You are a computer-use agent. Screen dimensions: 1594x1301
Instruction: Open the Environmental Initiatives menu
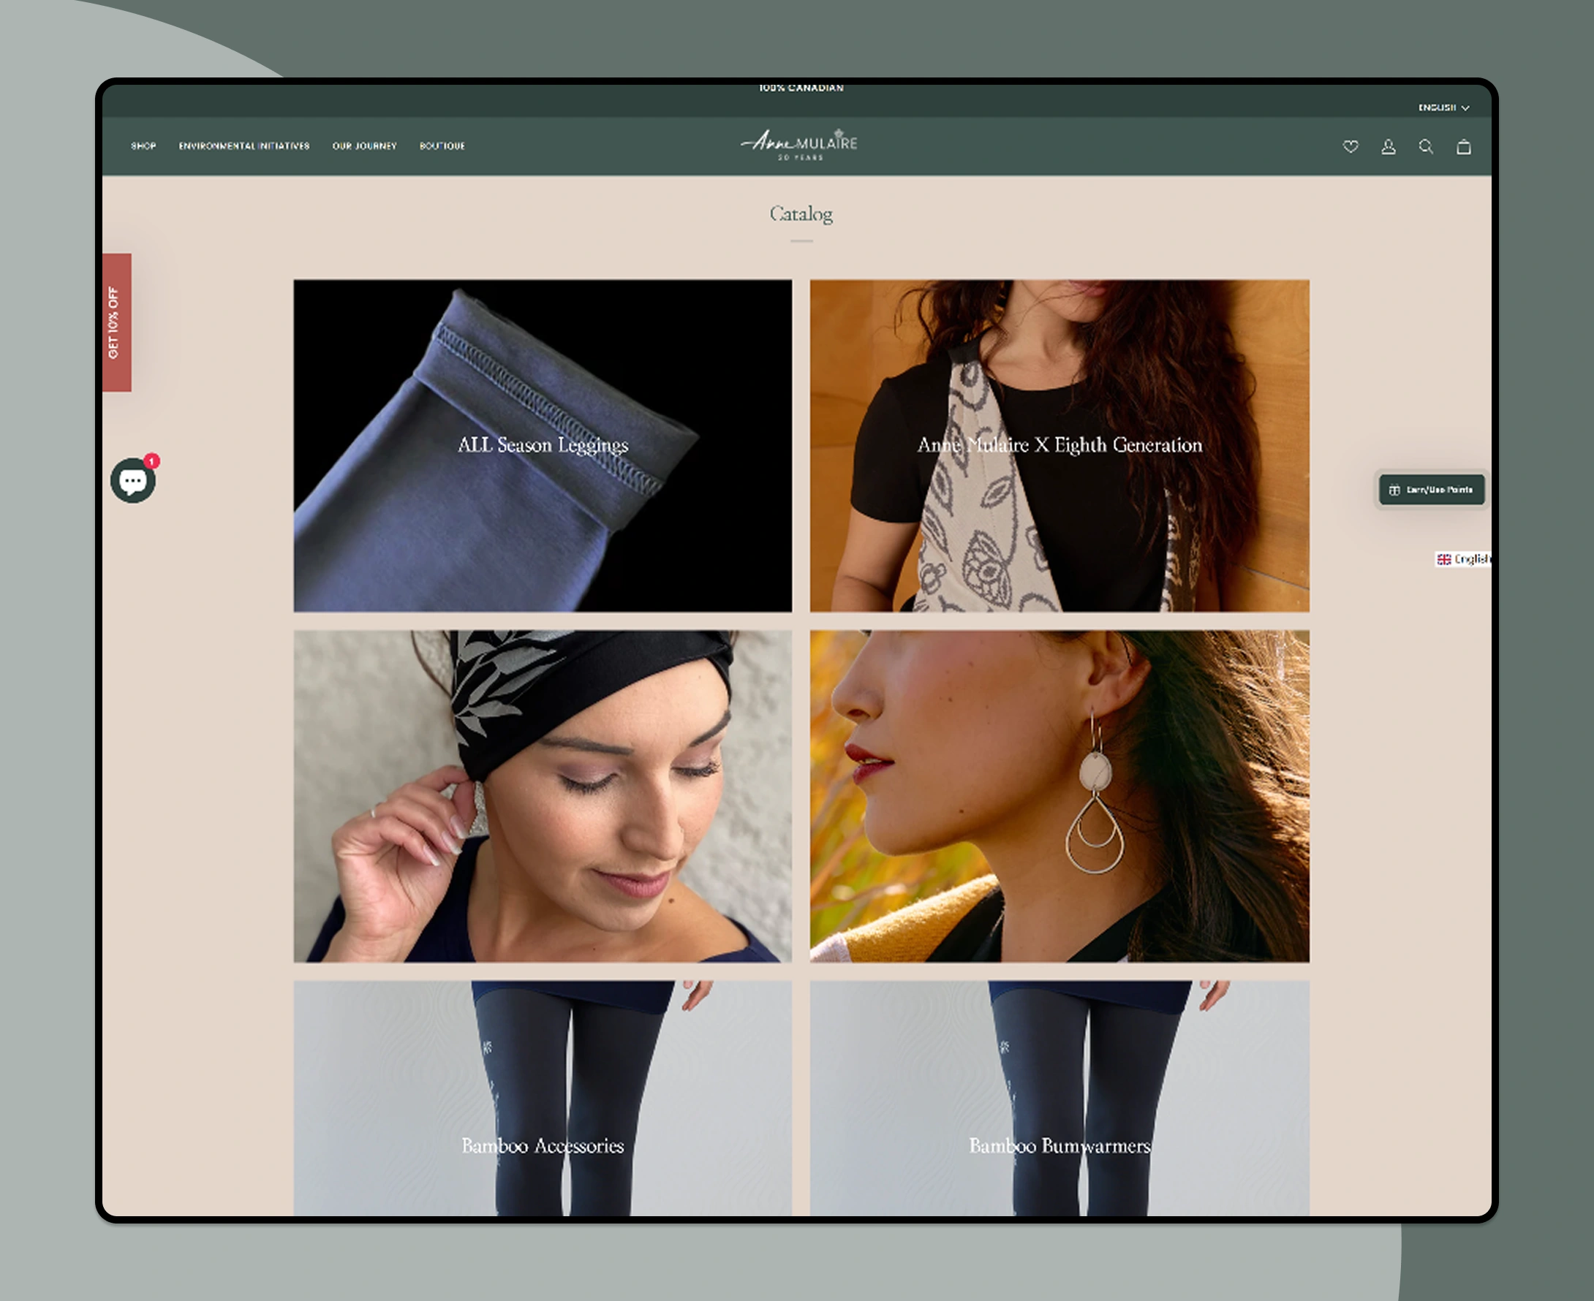(x=243, y=146)
